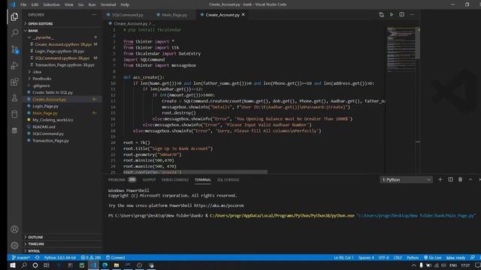Open the terminal selector dropdown '1: Python'
The image size is (481, 270).
pyautogui.click(x=406, y=180)
